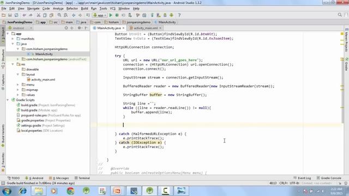Screen dimensions: 349x196
Task: Click the Search Everywhere magnifier icon
Action: tap(340, 15)
